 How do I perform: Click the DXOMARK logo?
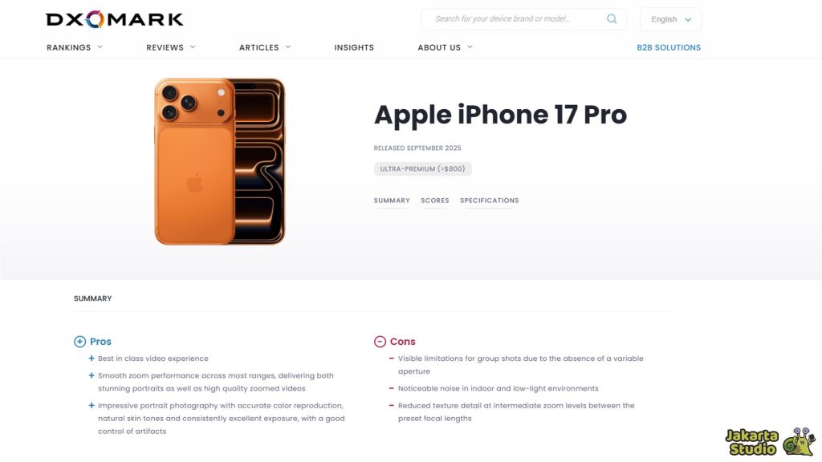[x=115, y=19]
